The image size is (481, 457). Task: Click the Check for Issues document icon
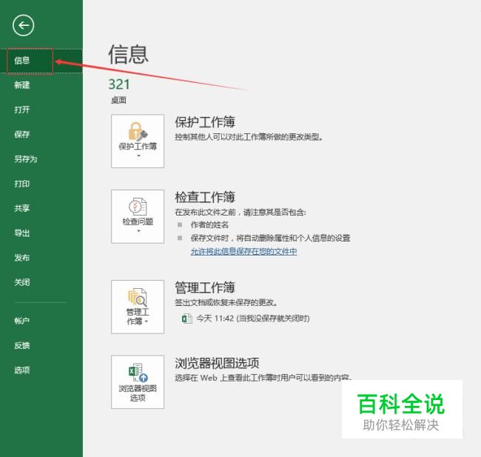tap(138, 207)
